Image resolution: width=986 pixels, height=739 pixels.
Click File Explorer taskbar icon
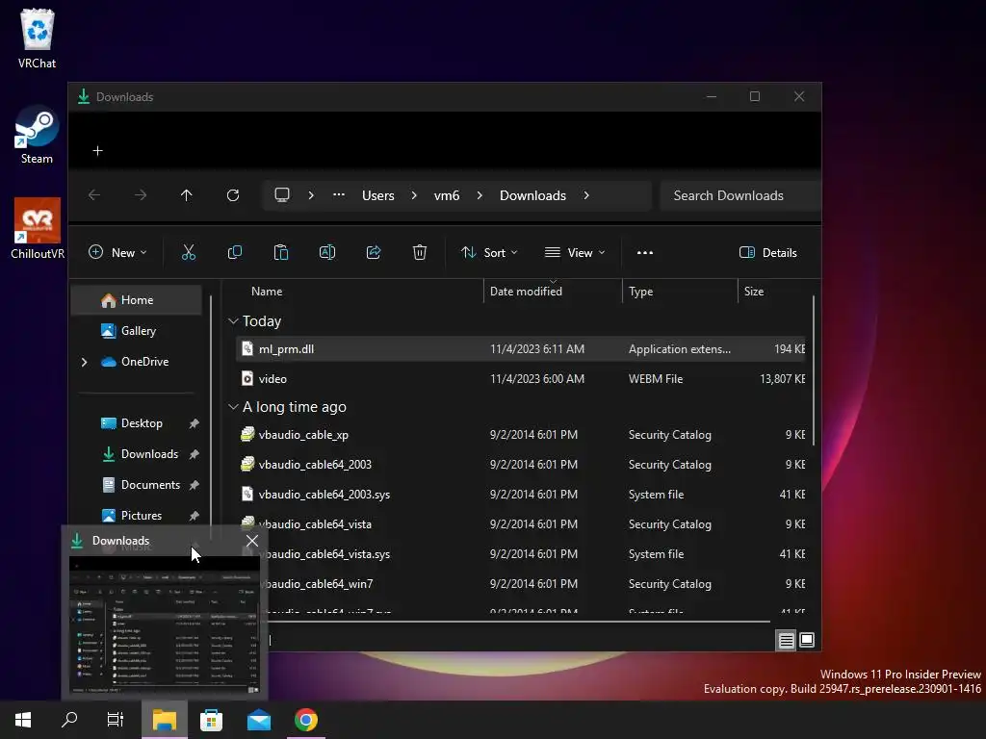point(164,720)
